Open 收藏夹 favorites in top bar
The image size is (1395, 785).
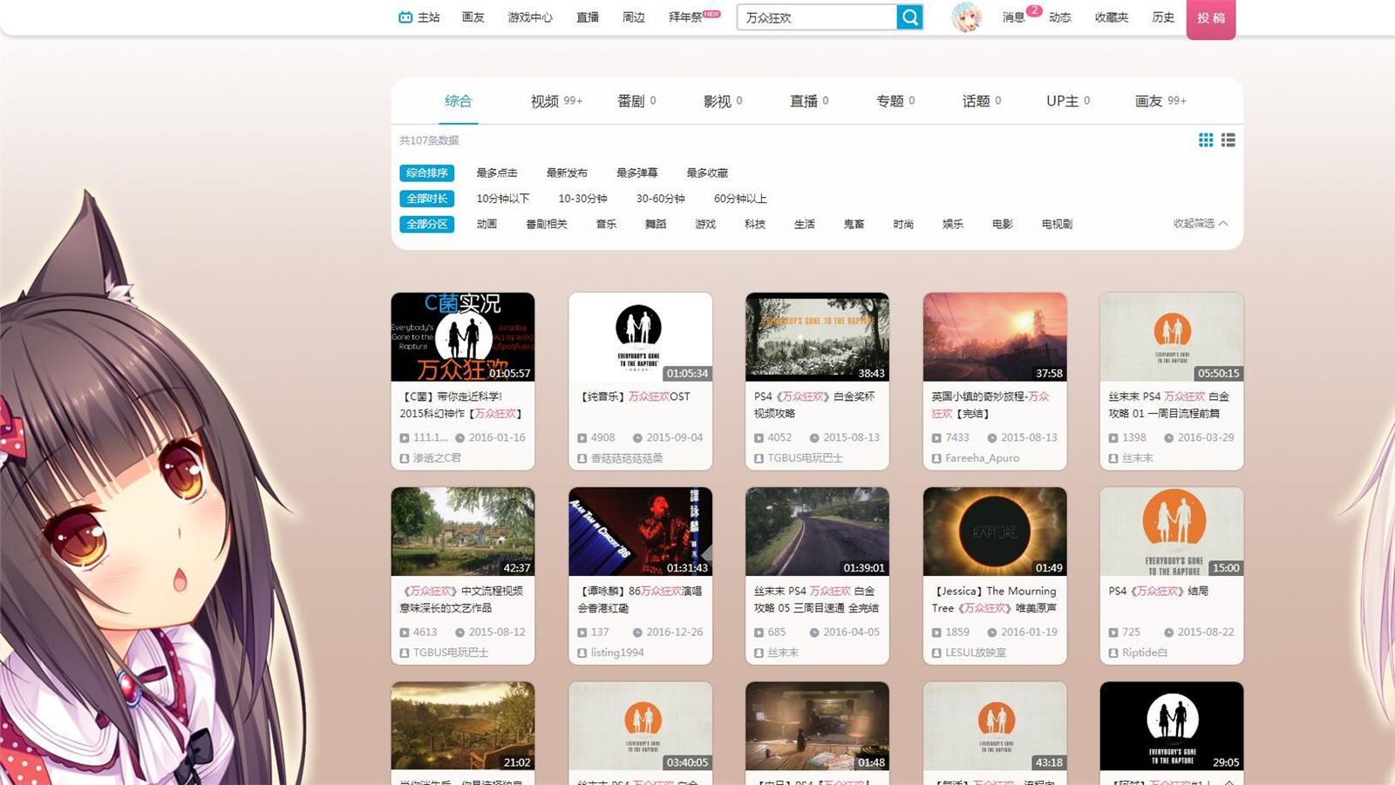point(1112,17)
